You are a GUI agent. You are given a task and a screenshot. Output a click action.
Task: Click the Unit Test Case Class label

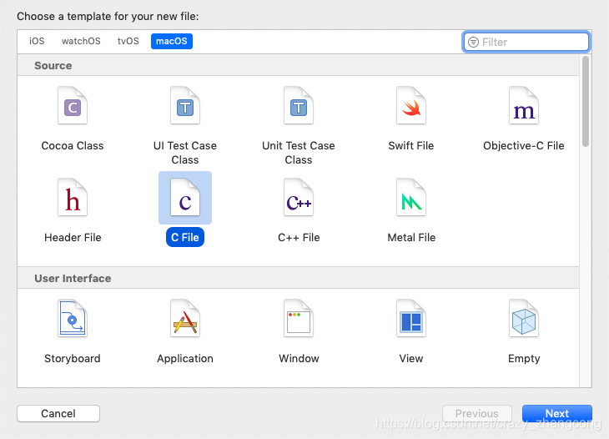click(x=299, y=153)
